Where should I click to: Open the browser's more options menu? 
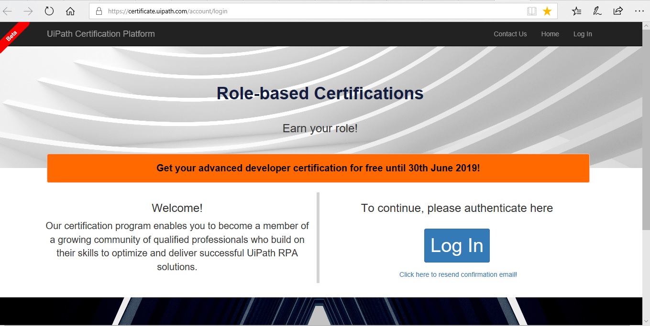click(639, 11)
